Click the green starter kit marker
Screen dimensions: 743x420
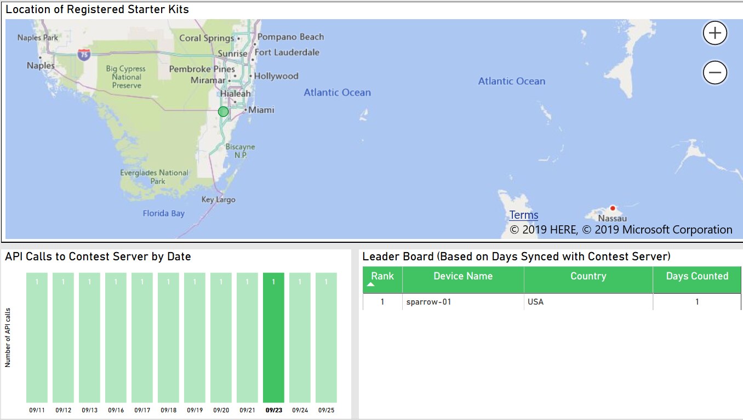click(x=223, y=112)
